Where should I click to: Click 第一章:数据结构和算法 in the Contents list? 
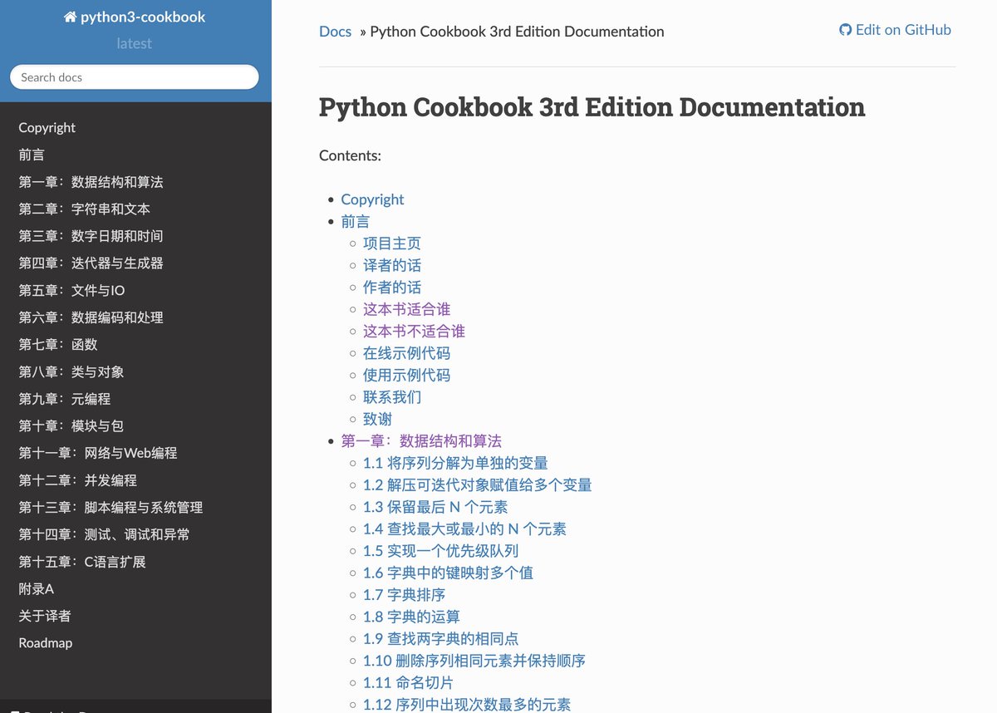(x=421, y=441)
